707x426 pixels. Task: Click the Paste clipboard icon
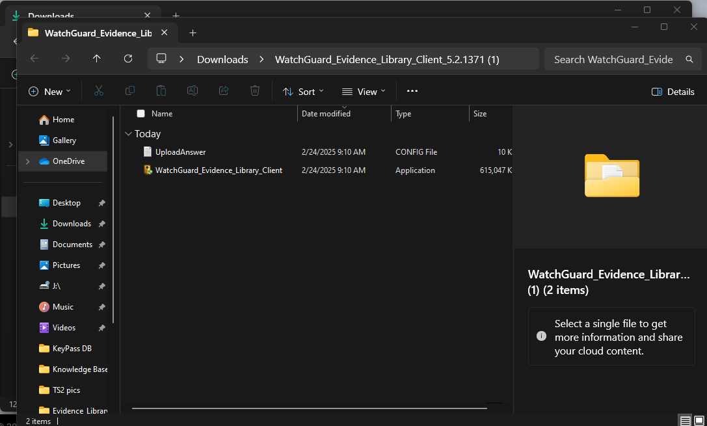coord(161,91)
